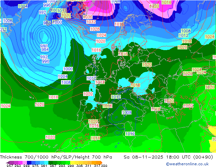
Task: Click the purple left arrow end of the legend
Action: (x=8, y=163)
